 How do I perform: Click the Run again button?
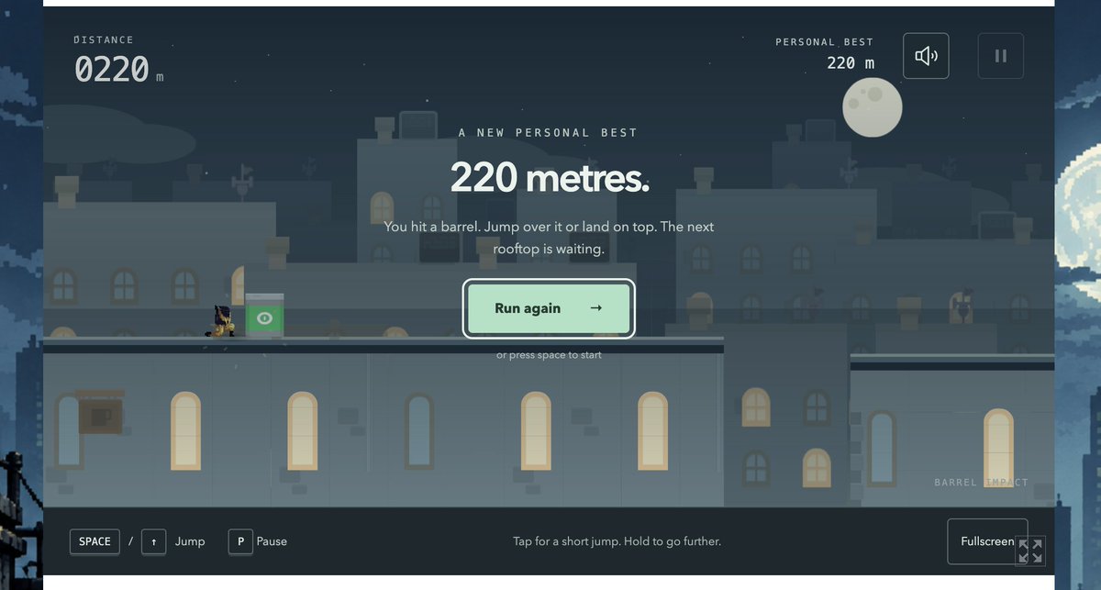(x=549, y=308)
